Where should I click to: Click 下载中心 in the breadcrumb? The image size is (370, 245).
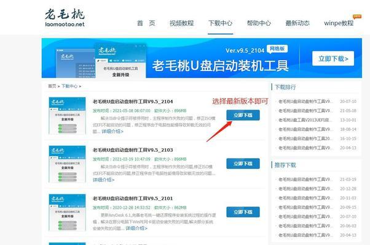69,86
